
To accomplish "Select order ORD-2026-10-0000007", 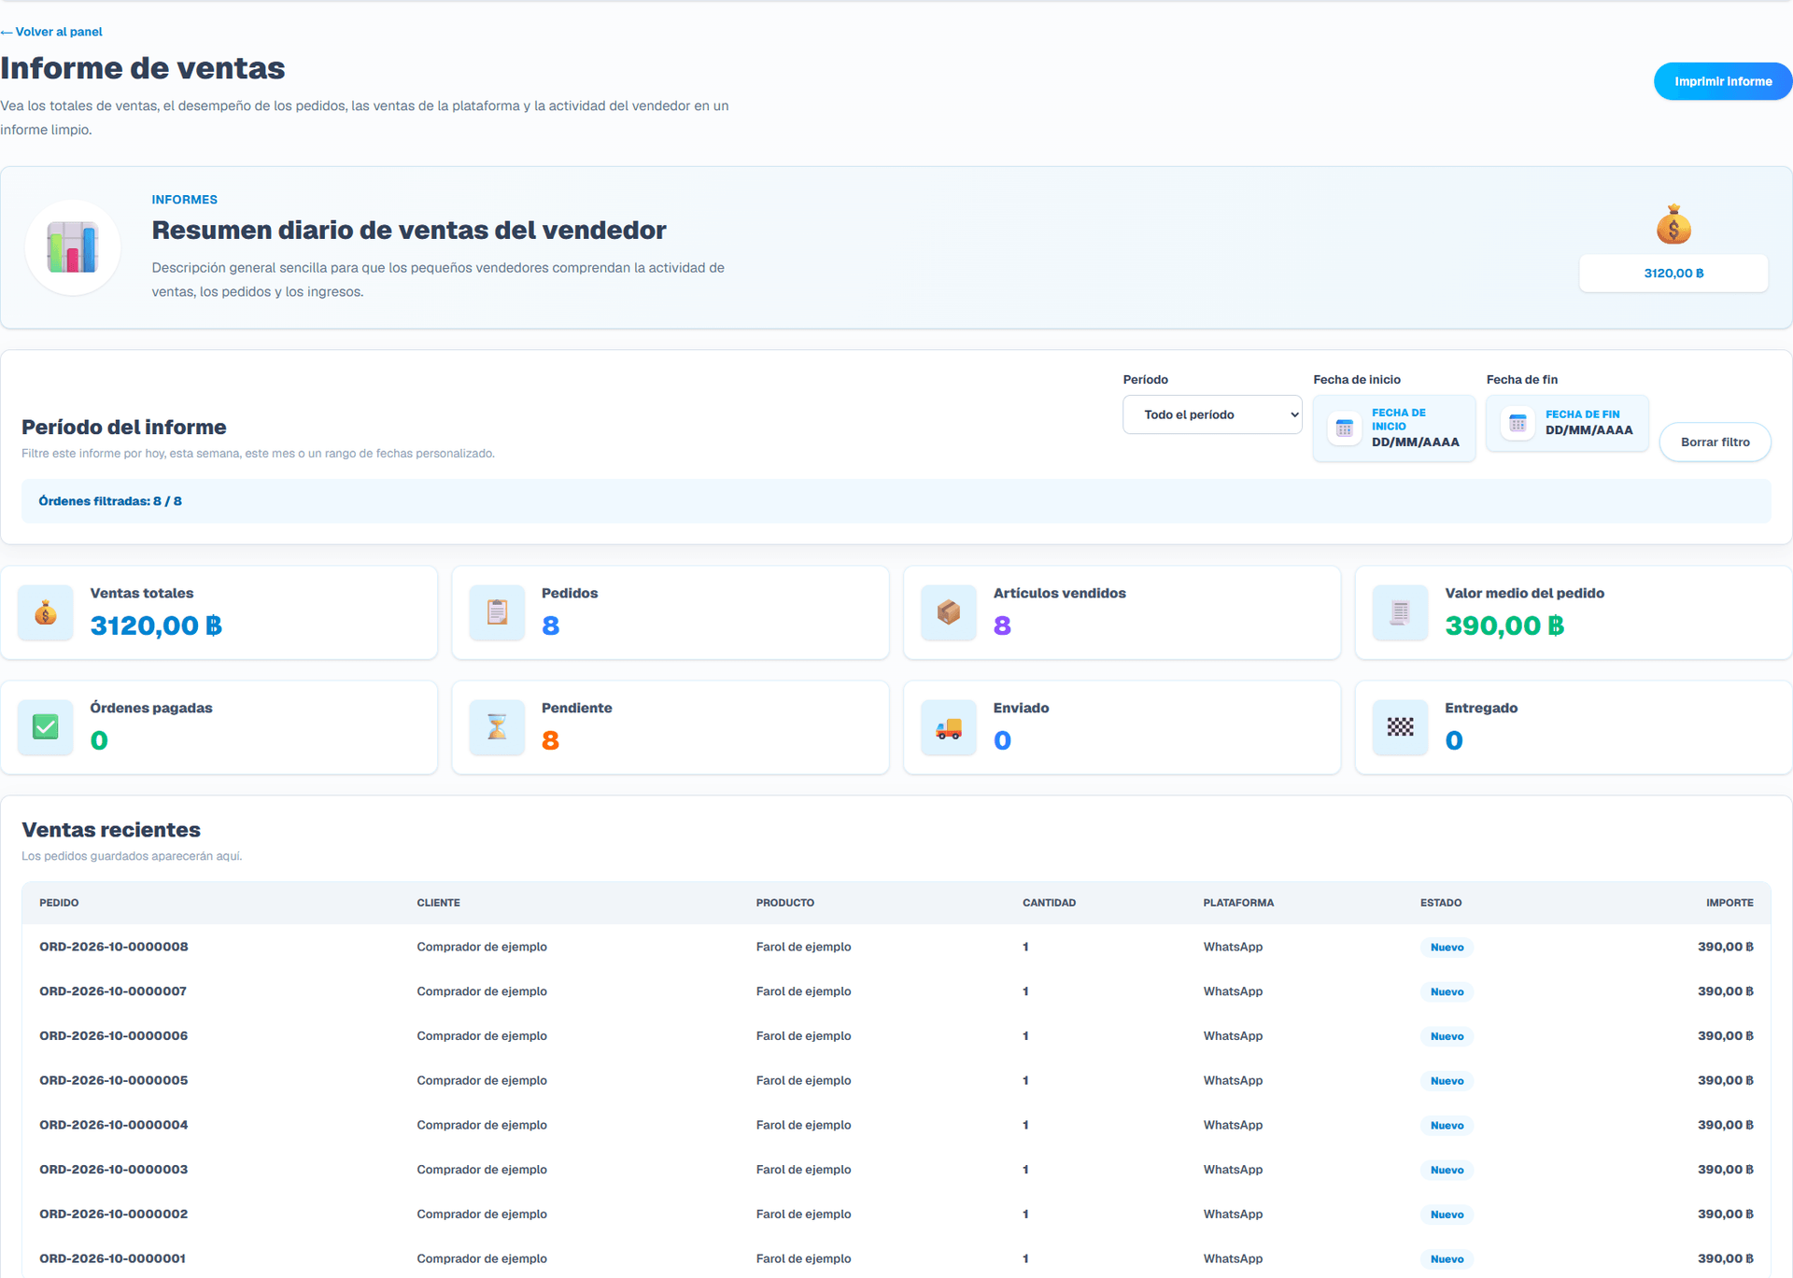I will tap(113, 991).
